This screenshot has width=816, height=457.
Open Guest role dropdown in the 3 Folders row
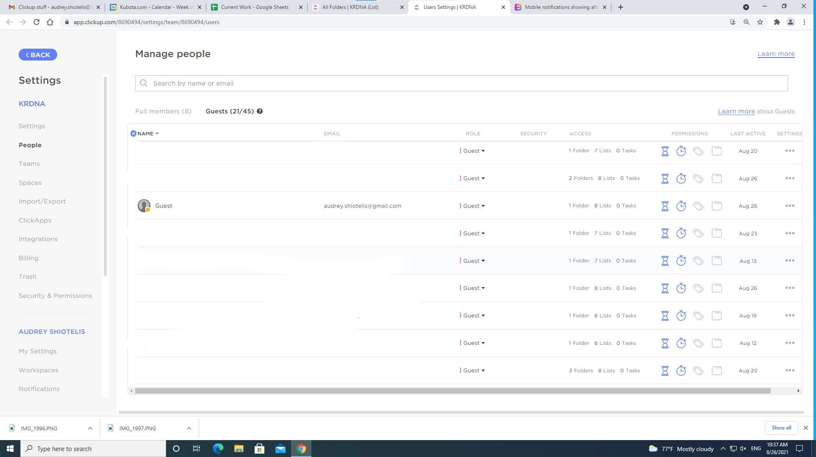(473, 371)
